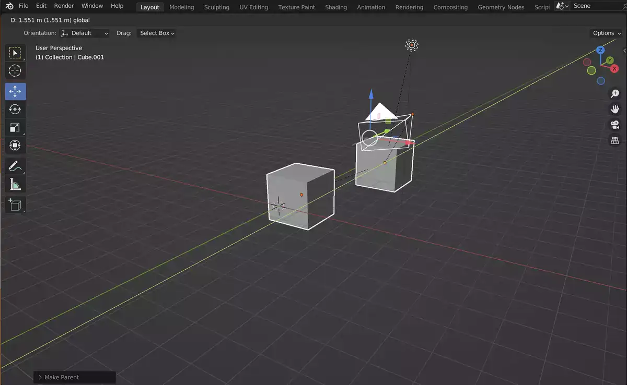Switch to the Rotate tool
The image size is (627, 385).
(x=15, y=109)
